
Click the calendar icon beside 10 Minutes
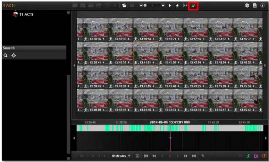coord(137,156)
